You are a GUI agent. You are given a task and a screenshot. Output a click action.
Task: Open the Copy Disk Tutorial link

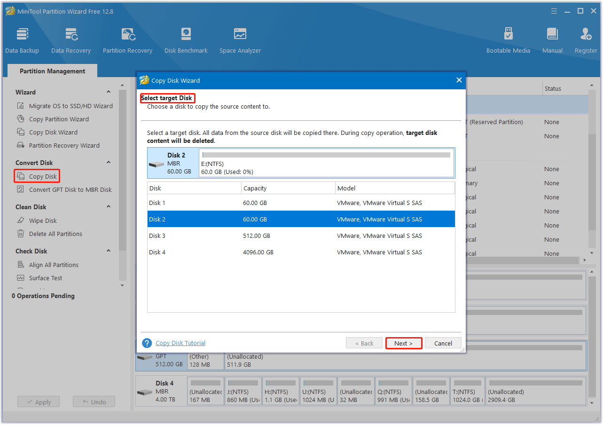[x=180, y=343]
